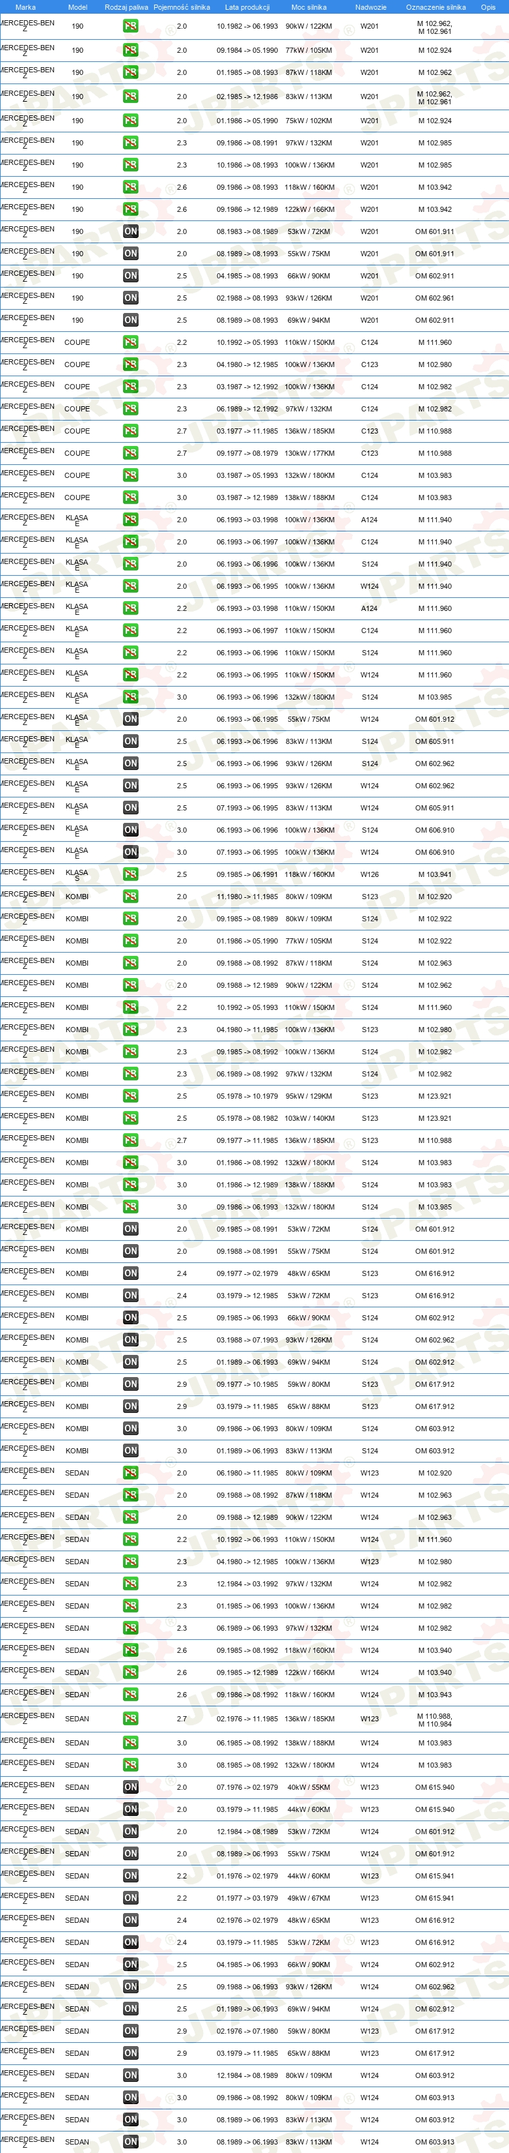Viewport: 509px width, 2153px height.
Task: Select the 95kW / 129KM power cell
Action: 309,1097
